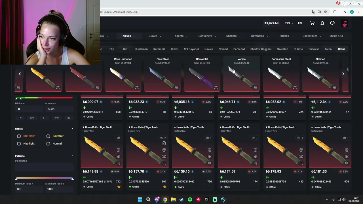Click the float range color slider
The image size is (363, 204).
click(x=44, y=98)
